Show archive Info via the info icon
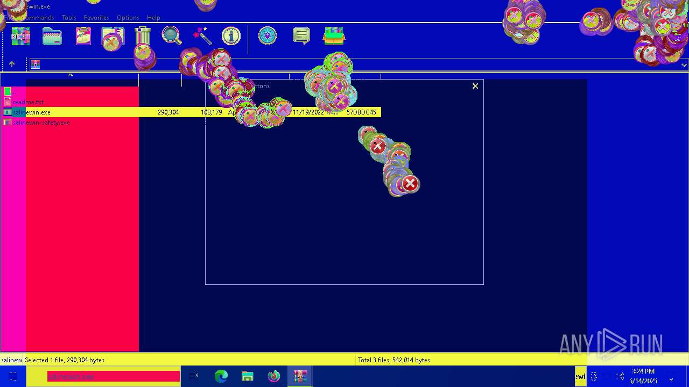Viewport: 689px width, 387px height. point(231,36)
